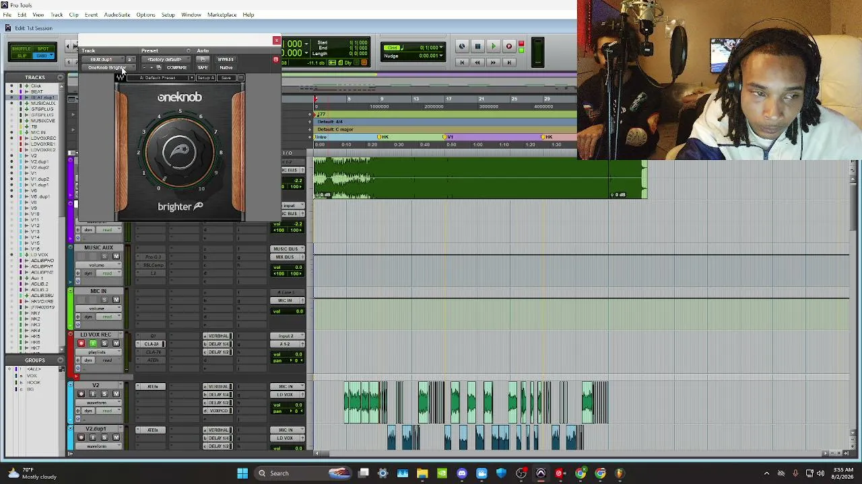Open the Setup menu

pyautogui.click(x=168, y=15)
